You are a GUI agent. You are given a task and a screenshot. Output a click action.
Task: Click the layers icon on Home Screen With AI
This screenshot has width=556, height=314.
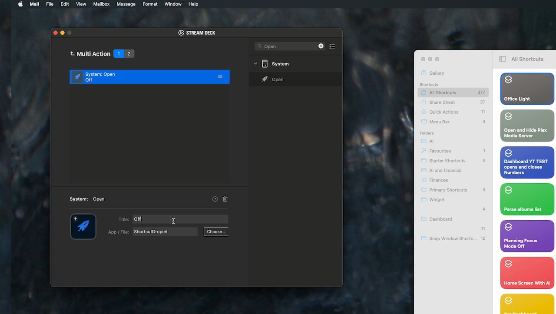[508, 264]
